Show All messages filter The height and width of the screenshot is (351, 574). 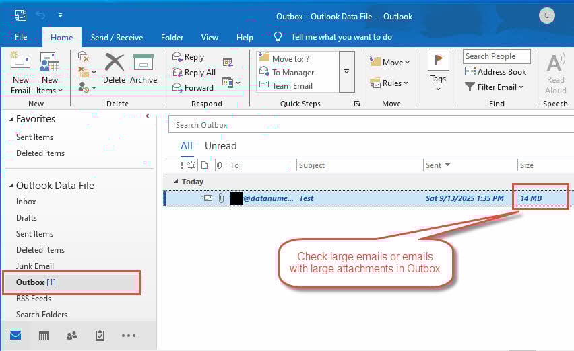point(187,146)
